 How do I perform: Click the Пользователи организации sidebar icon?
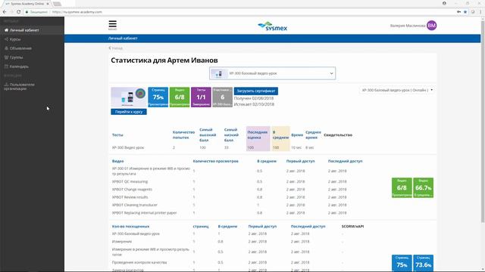pyautogui.click(x=6, y=84)
